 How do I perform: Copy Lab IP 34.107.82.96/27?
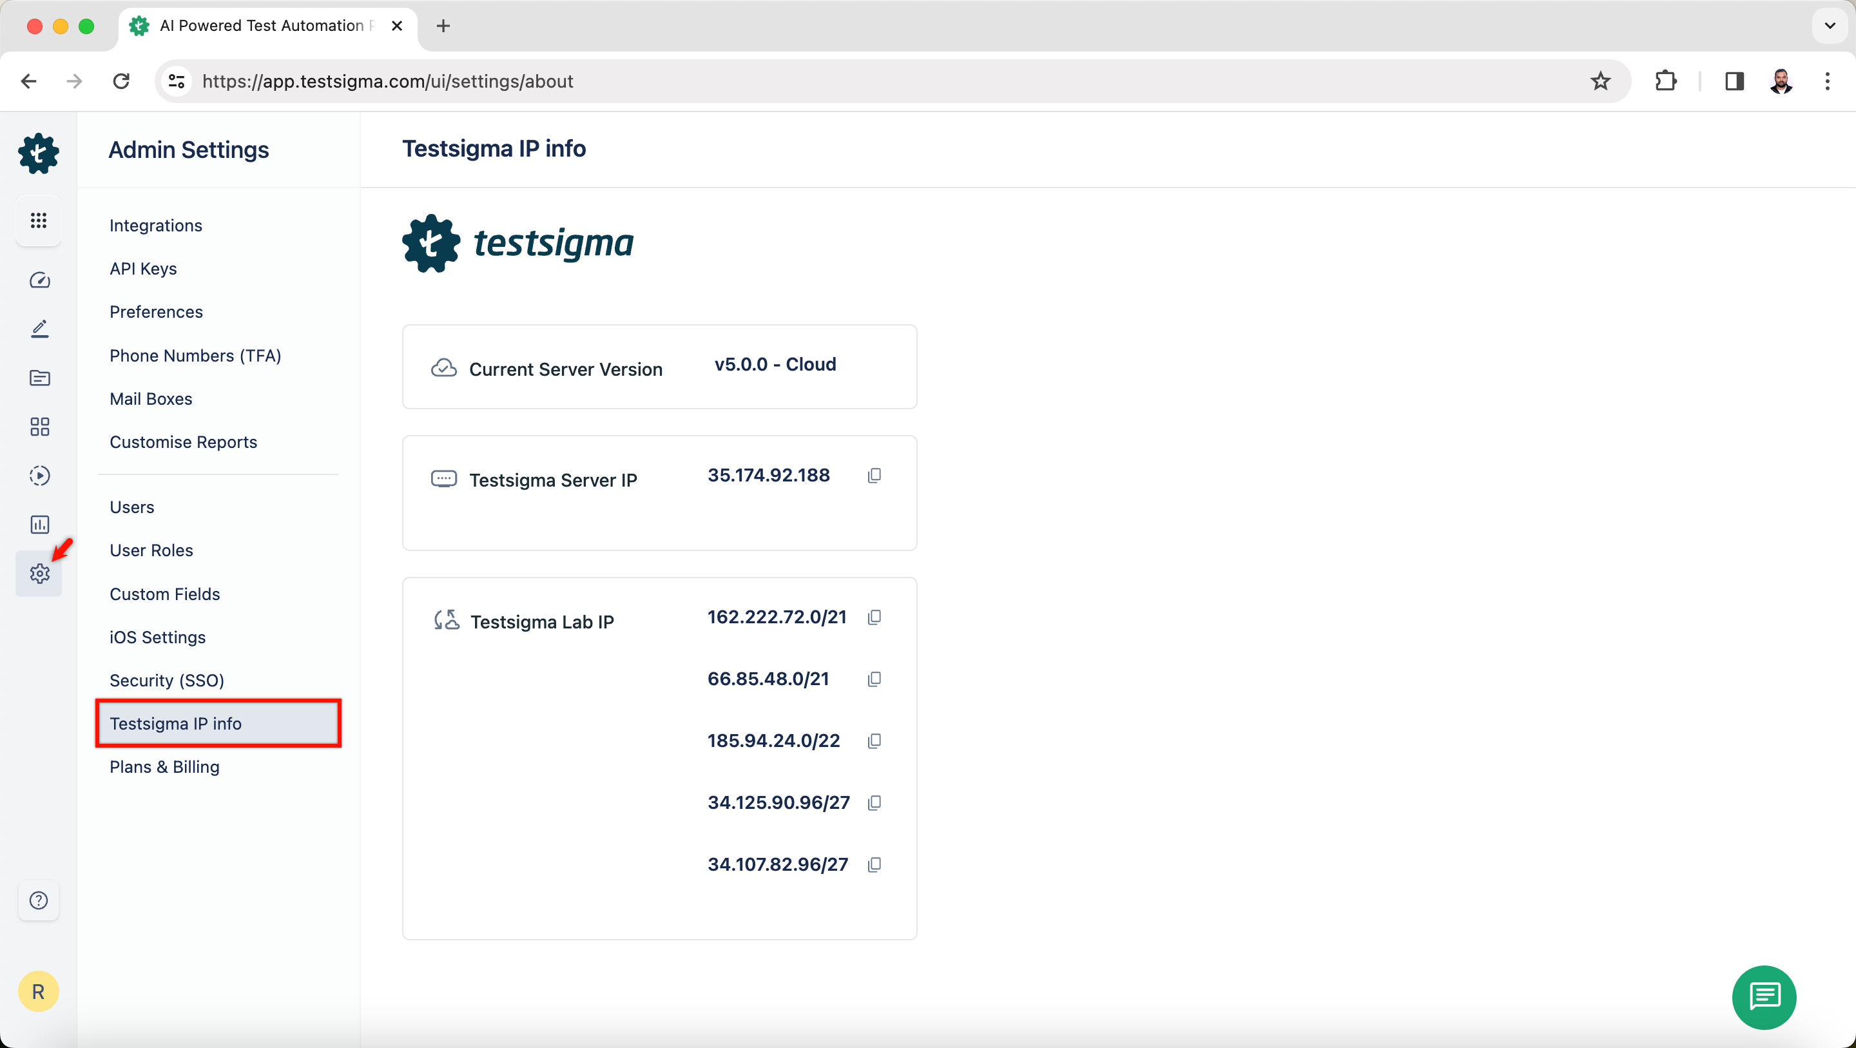tap(875, 866)
